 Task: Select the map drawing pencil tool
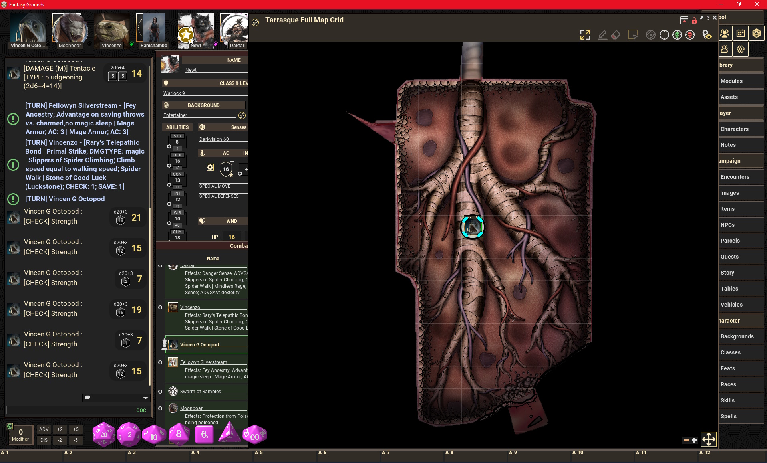click(602, 35)
